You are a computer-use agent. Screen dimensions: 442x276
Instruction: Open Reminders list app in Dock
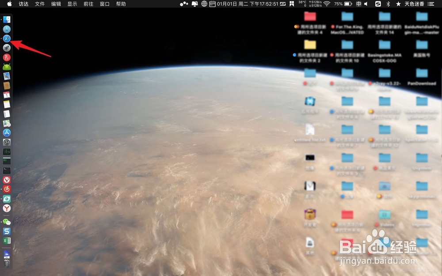pyautogui.click(x=7, y=114)
